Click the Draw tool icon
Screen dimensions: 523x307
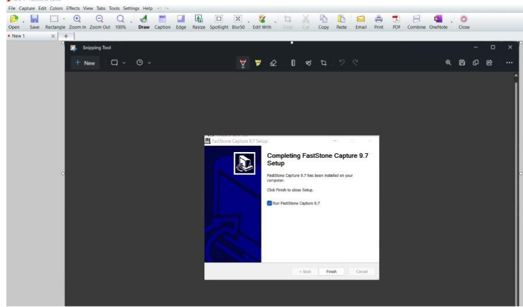tap(144, 20)
